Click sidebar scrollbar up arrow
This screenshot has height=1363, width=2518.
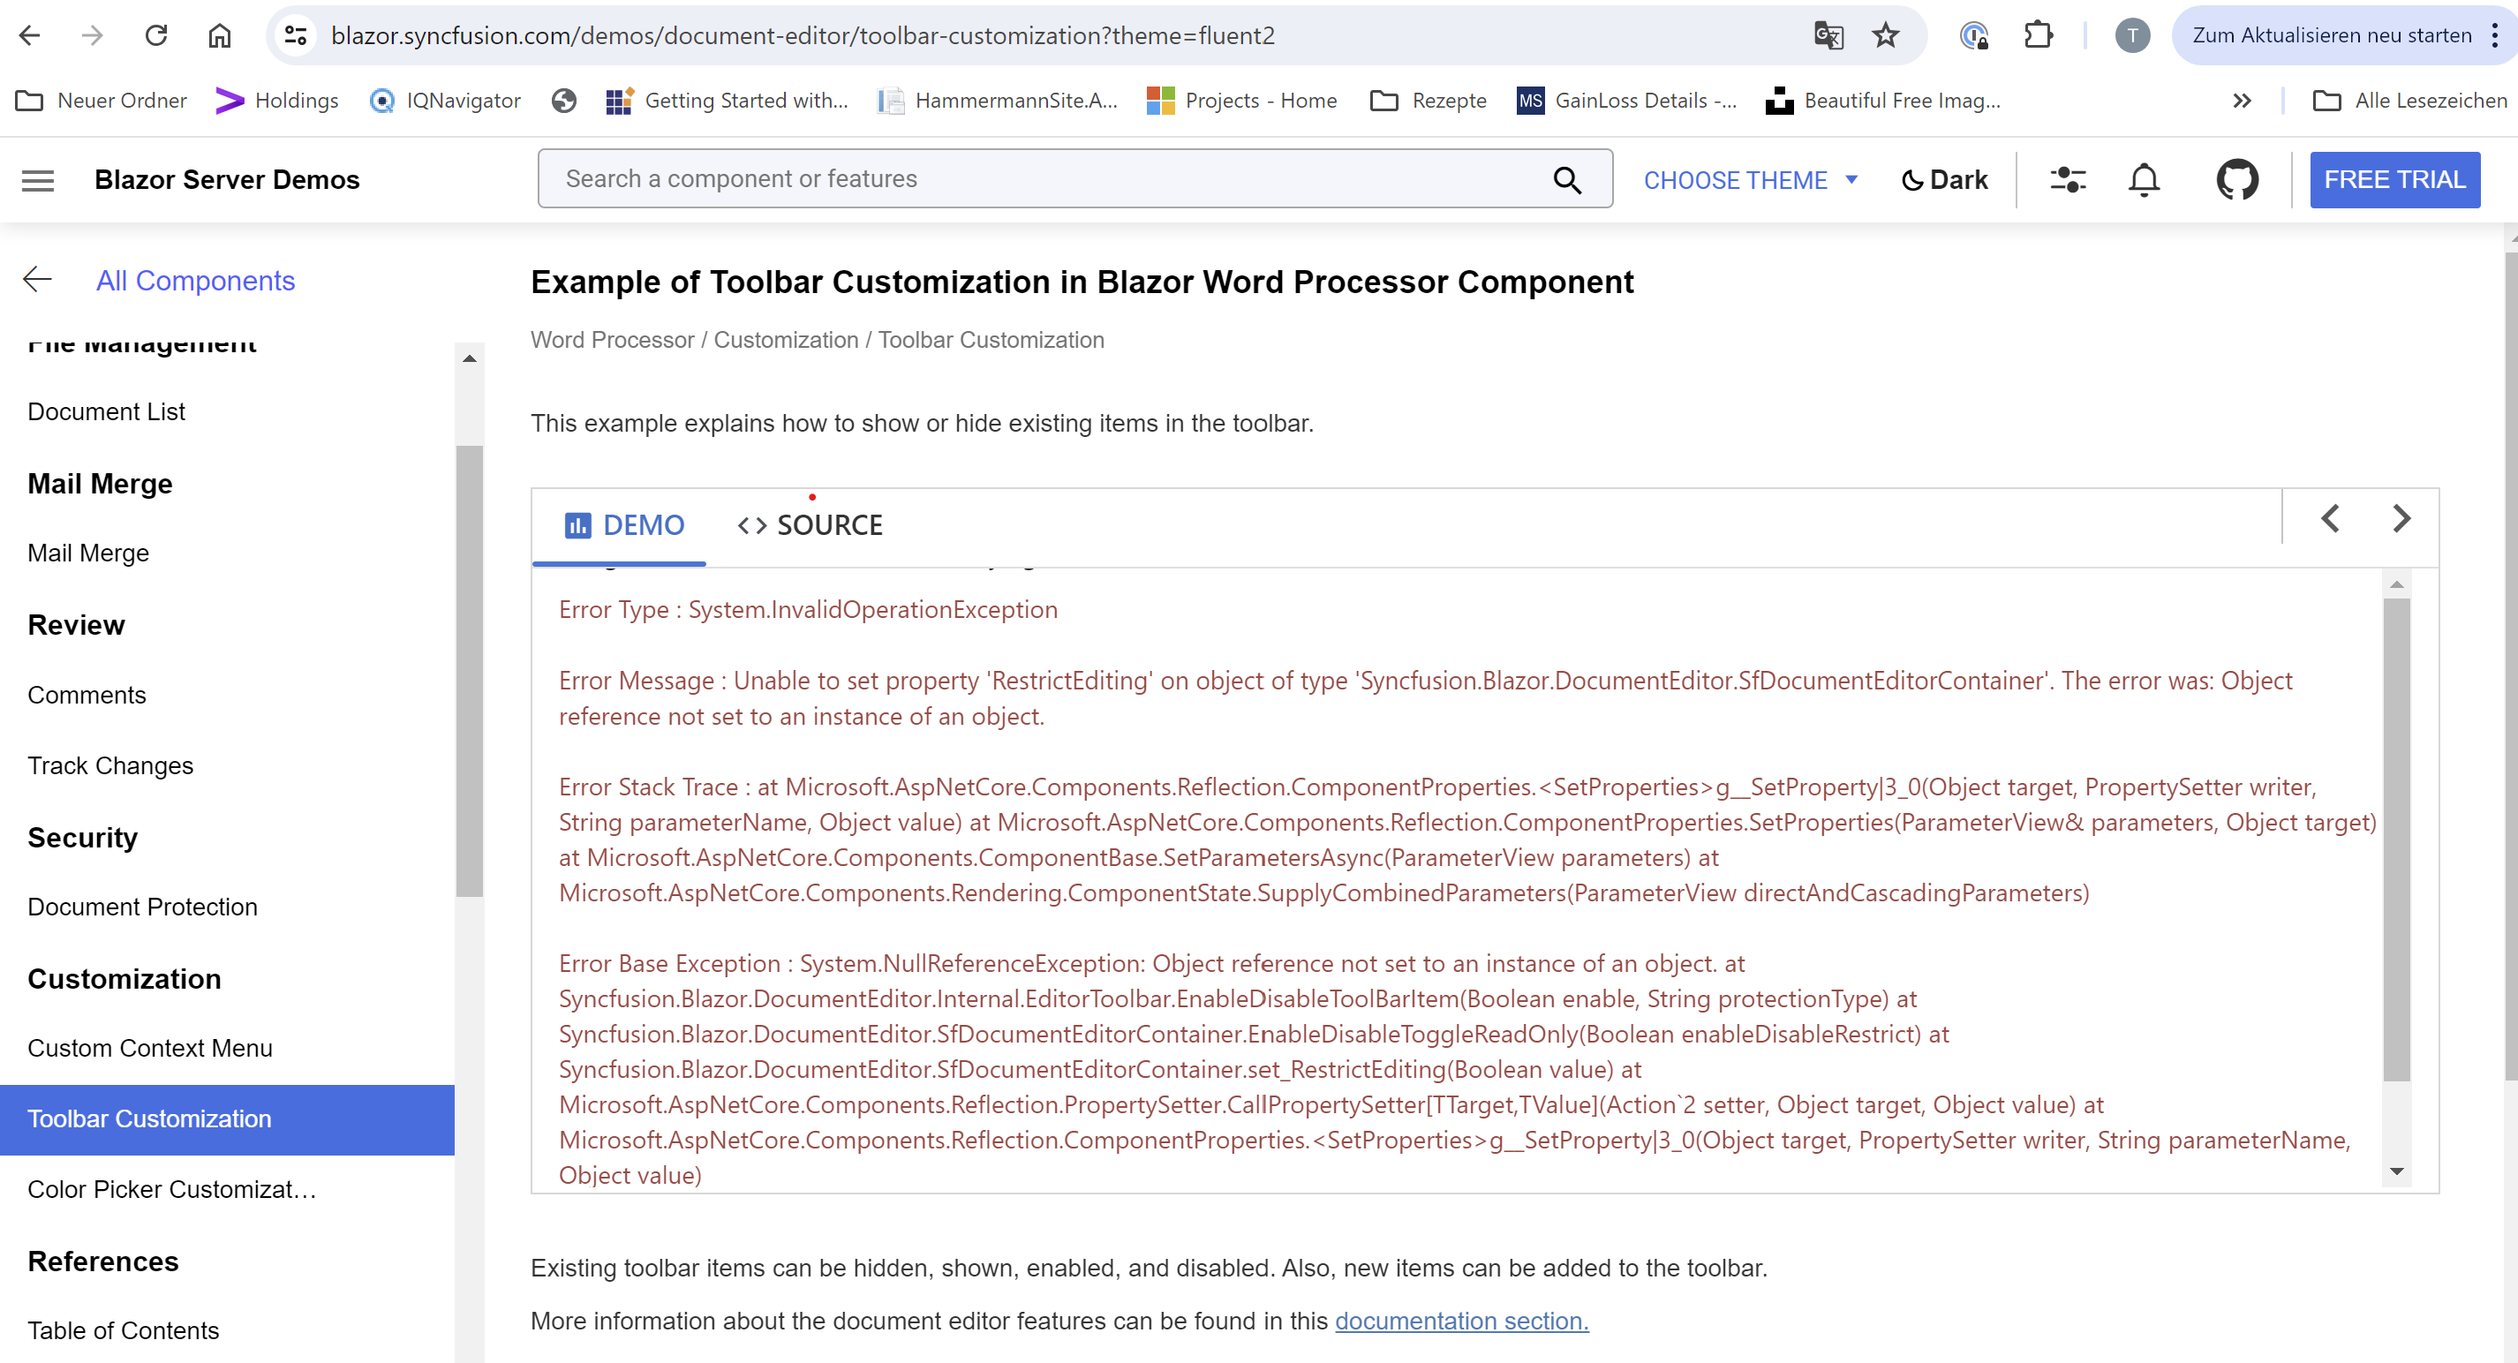[469, 358]
